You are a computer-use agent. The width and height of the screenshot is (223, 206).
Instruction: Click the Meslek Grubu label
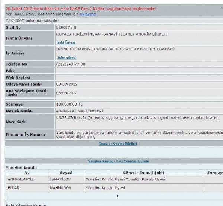19,111
